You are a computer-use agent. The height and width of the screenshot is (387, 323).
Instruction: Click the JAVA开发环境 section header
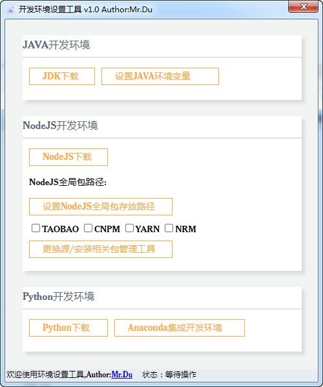(x=56, y=45)
